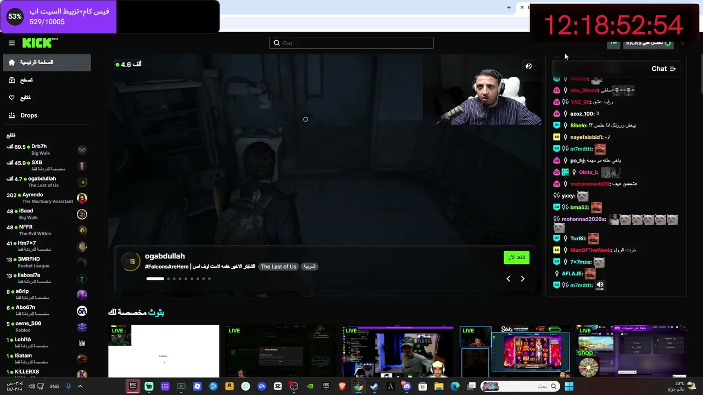Open fourth LIVE thumbnail with slot game
The height and width of the screenshot is (395, 703).
tap(515, 351)
